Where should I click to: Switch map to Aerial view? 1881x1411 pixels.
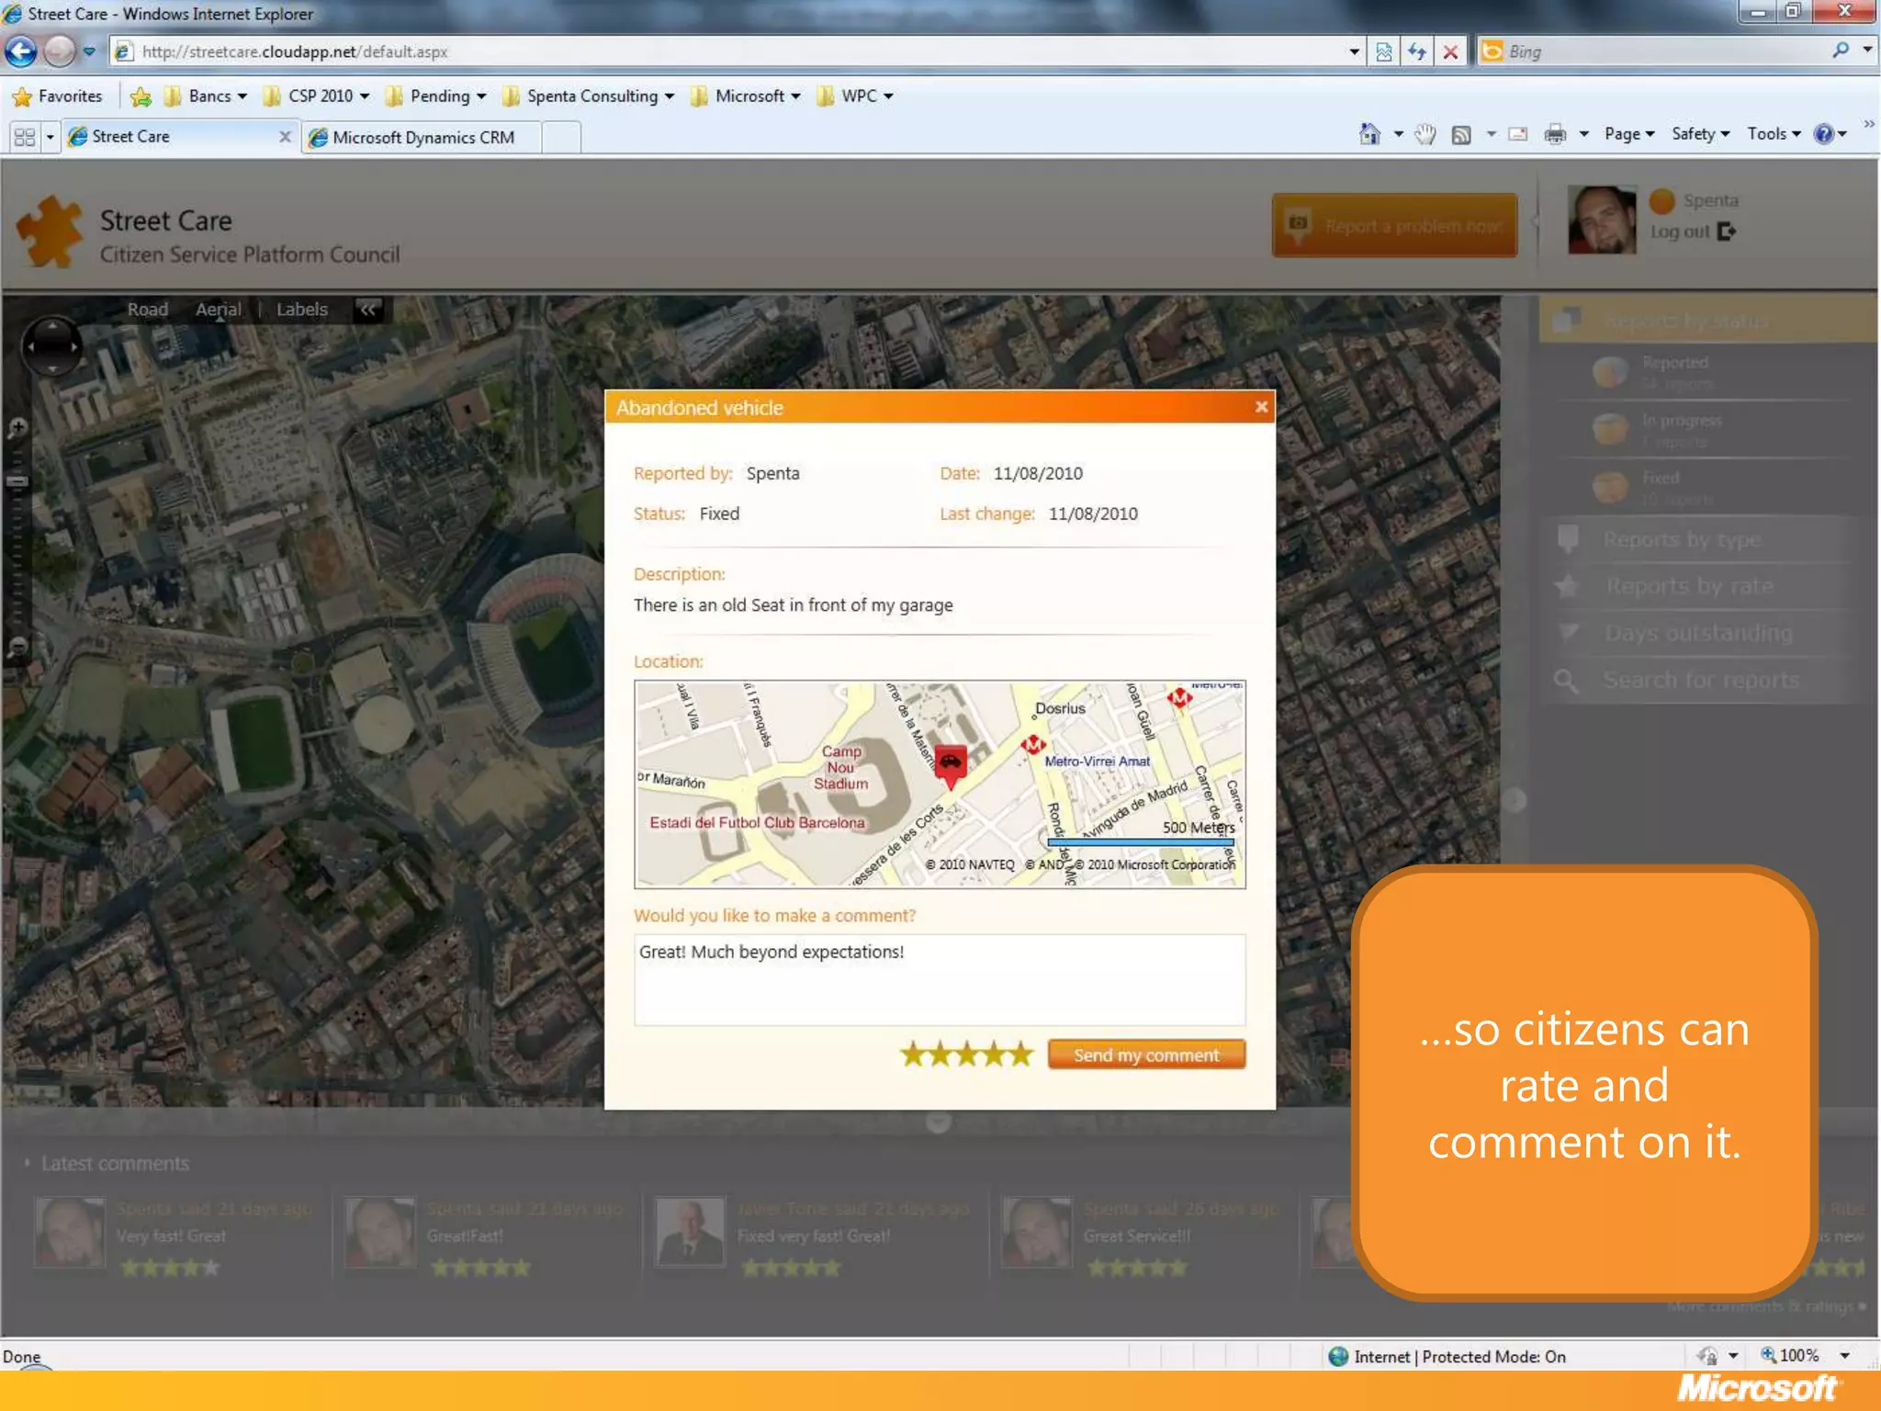[x=219, y=310]
